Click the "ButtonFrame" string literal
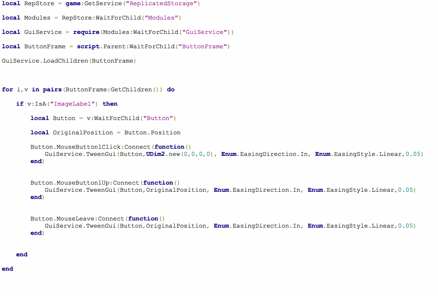This screenshot has height=296, width=438. (x=204, y=46)
